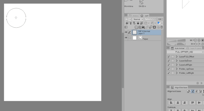Hide the Paper layer eye icon

pos(126,38)
